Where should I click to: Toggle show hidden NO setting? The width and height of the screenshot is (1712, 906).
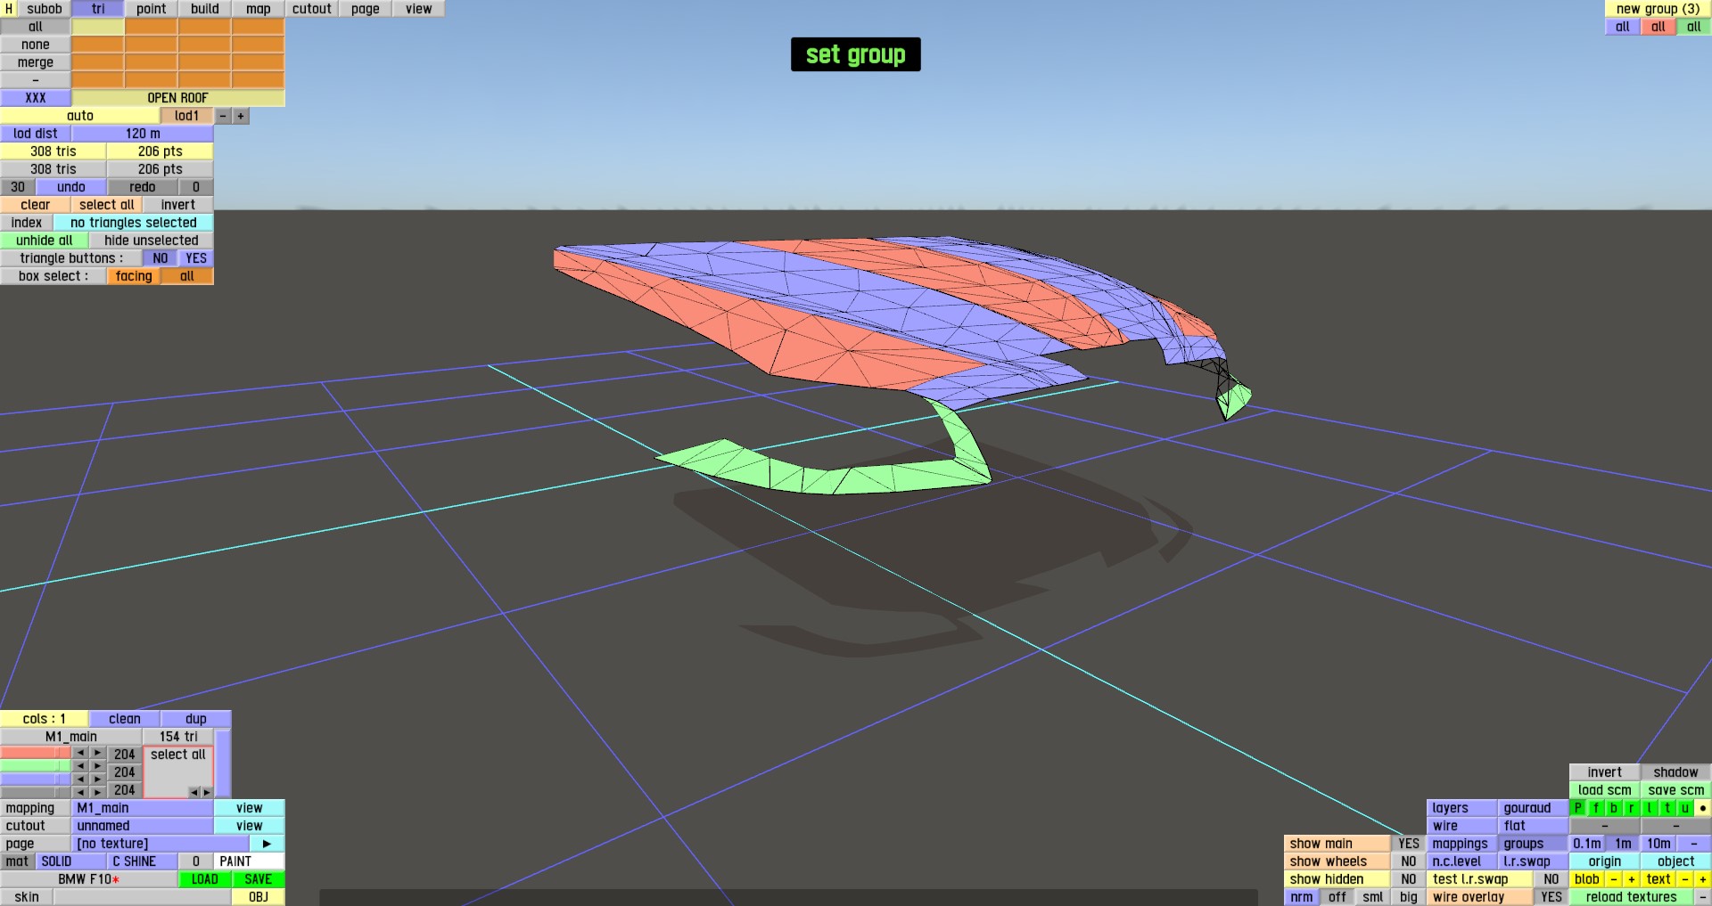(1409, 879)
